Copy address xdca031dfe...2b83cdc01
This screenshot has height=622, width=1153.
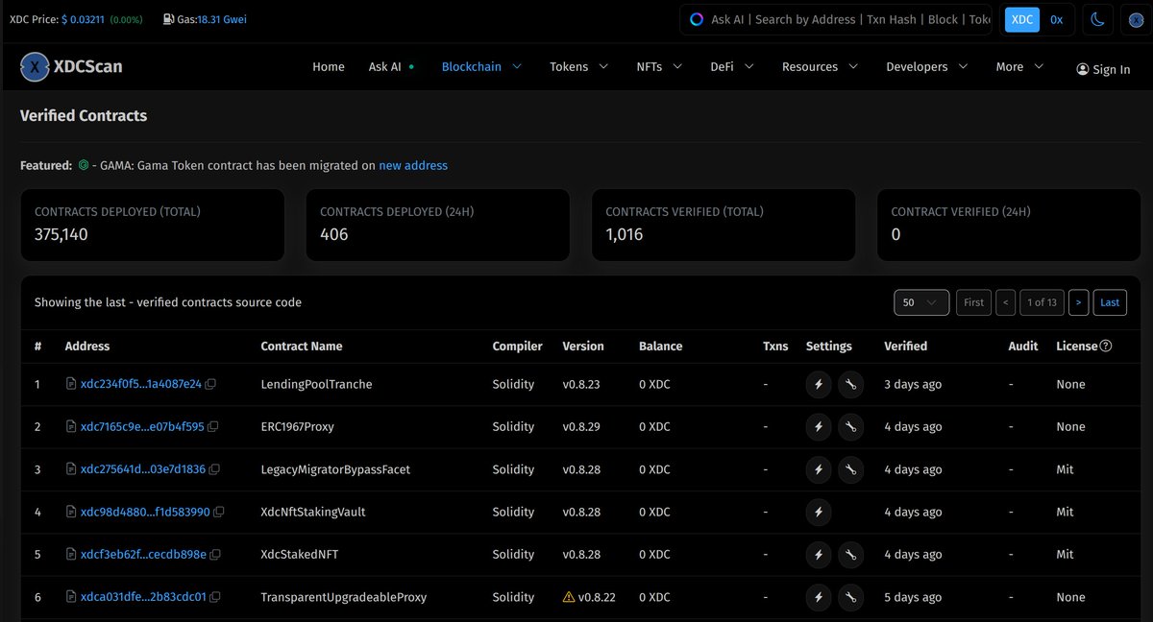[x=215, y=597]
